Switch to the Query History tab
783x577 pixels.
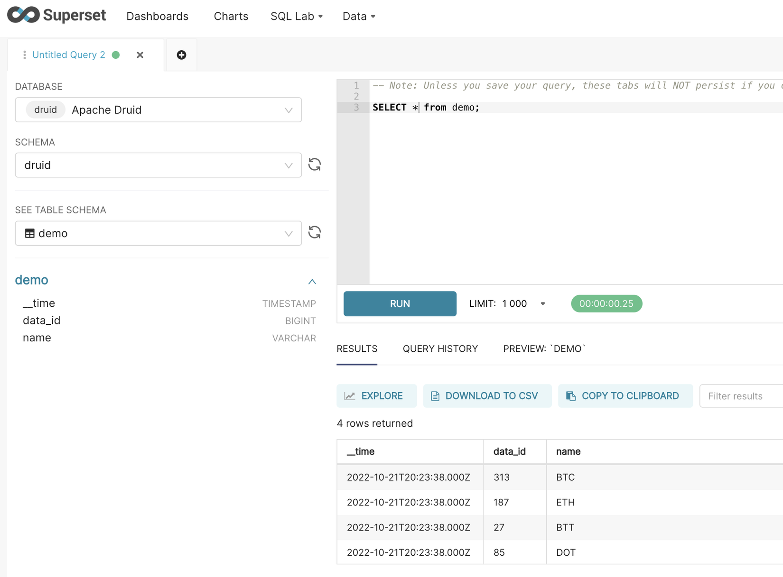click(440, 349)
